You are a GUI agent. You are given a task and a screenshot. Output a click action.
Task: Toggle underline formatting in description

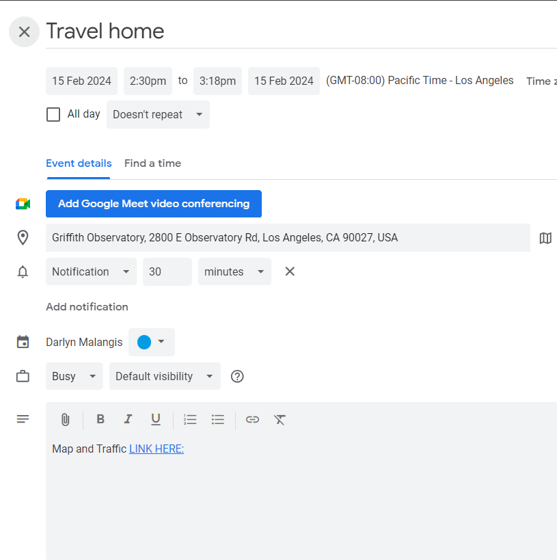click(x=156, y=419)
